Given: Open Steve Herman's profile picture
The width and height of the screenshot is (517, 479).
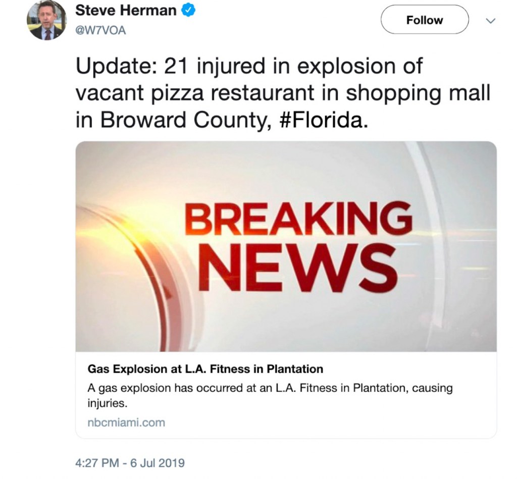Looking at the screenshot, I should tap(46, 20).
